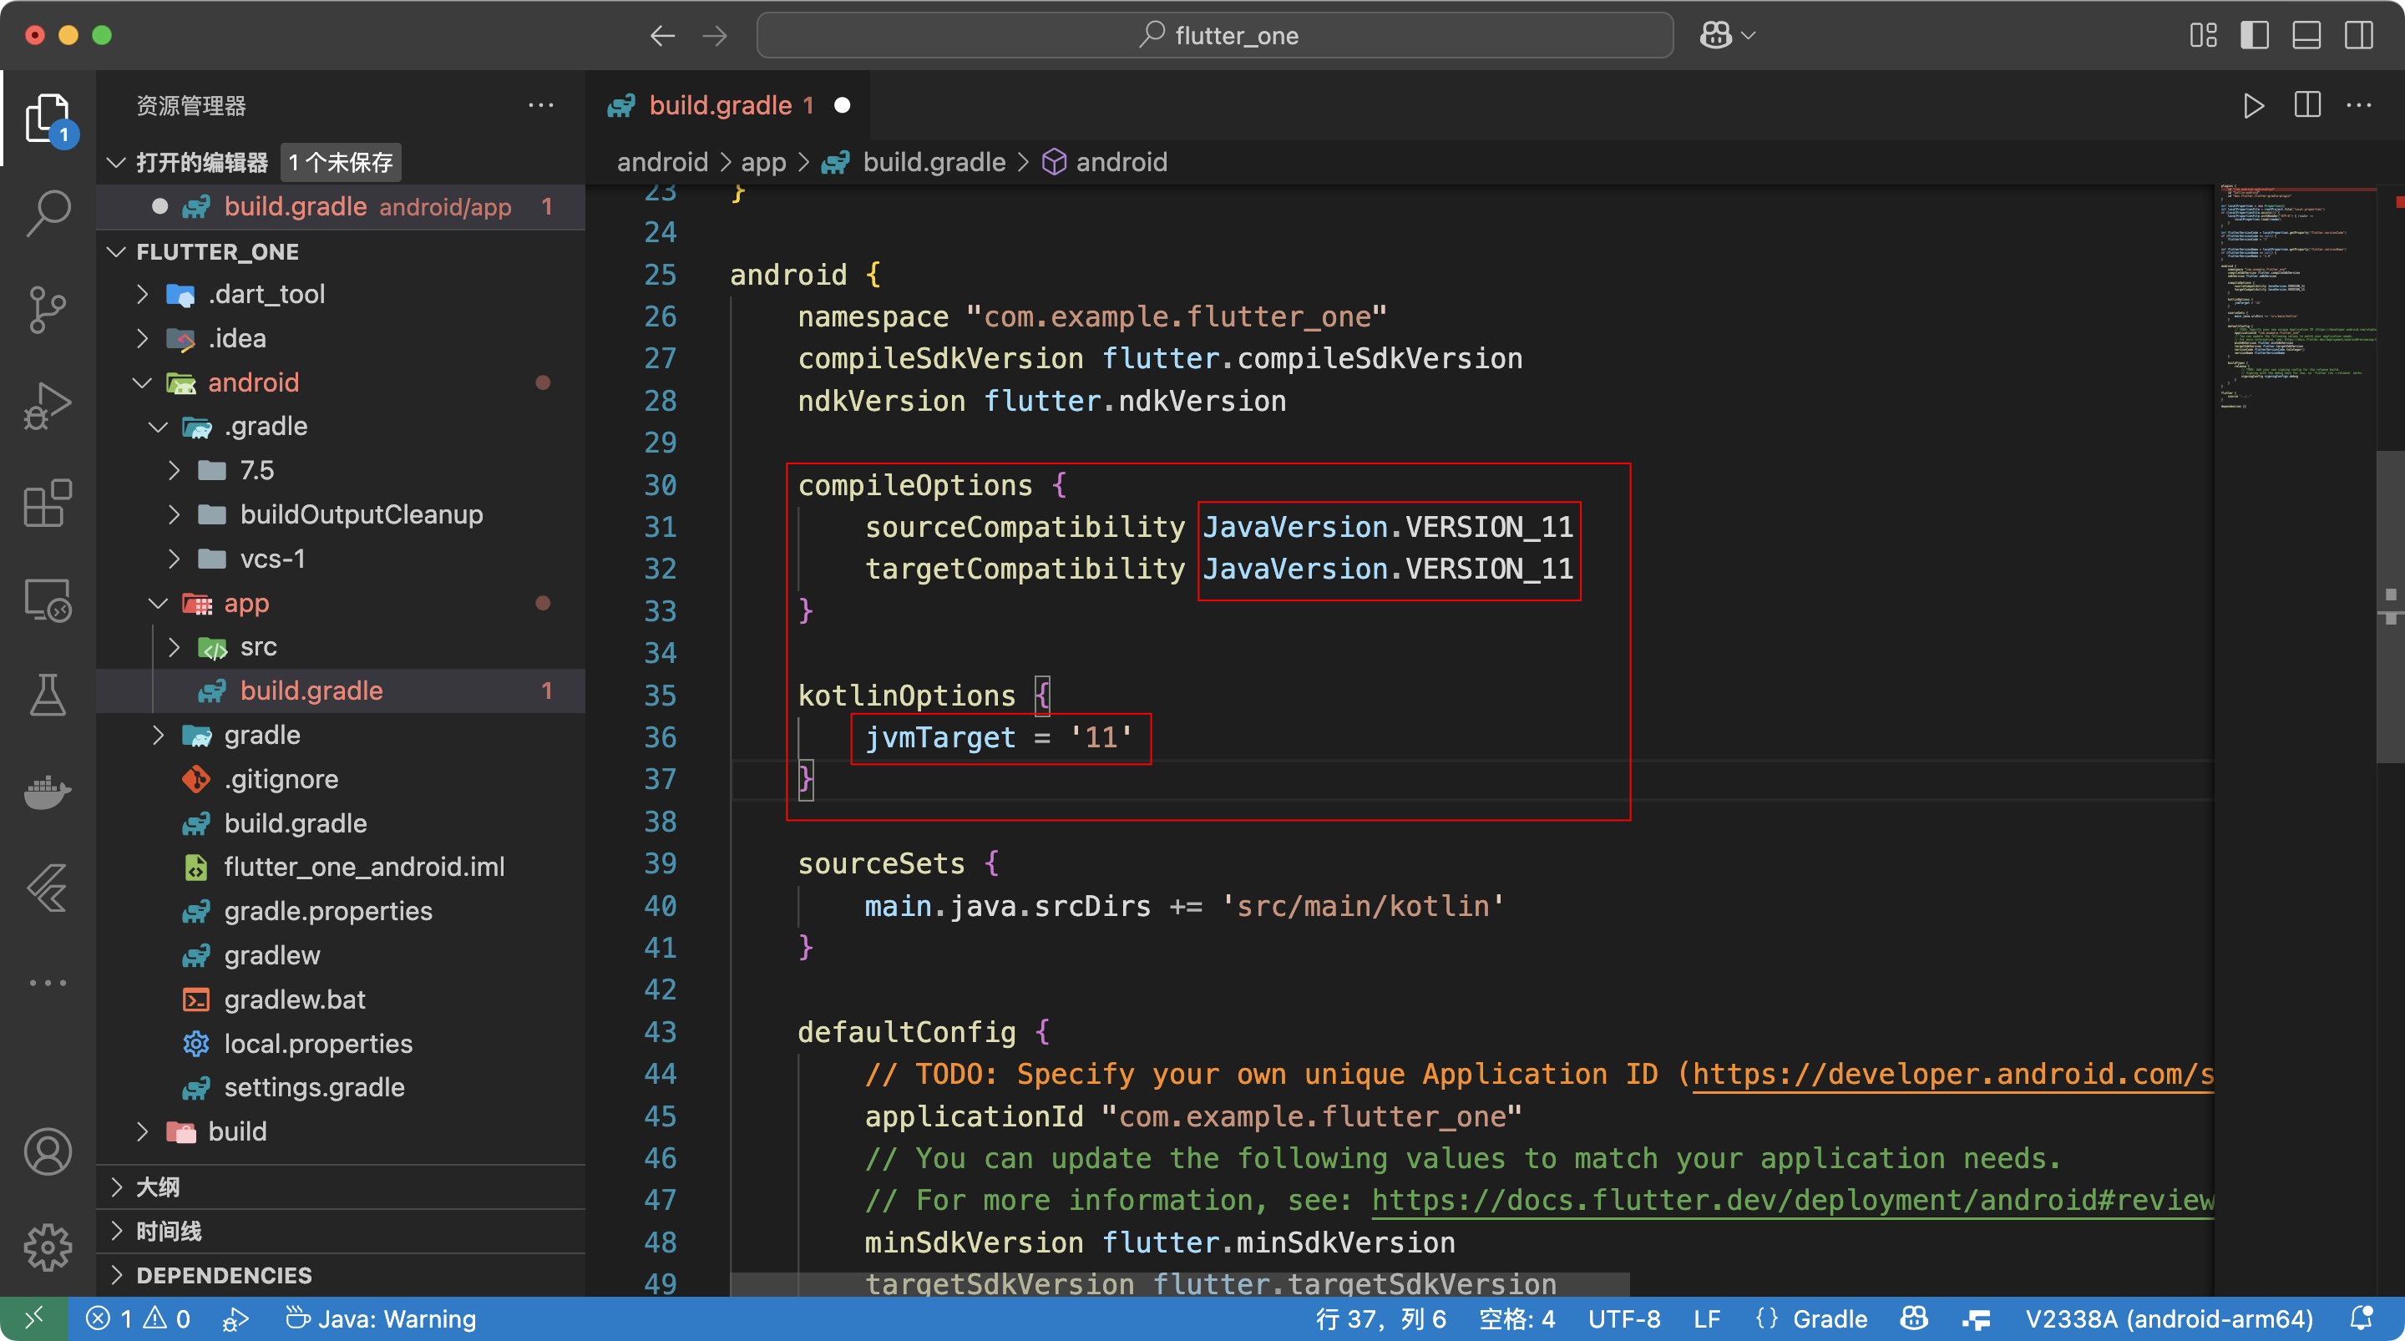The image size is (2405, 1341).
Task: Open the Source Control view
Action: click(x=48, y=309)
